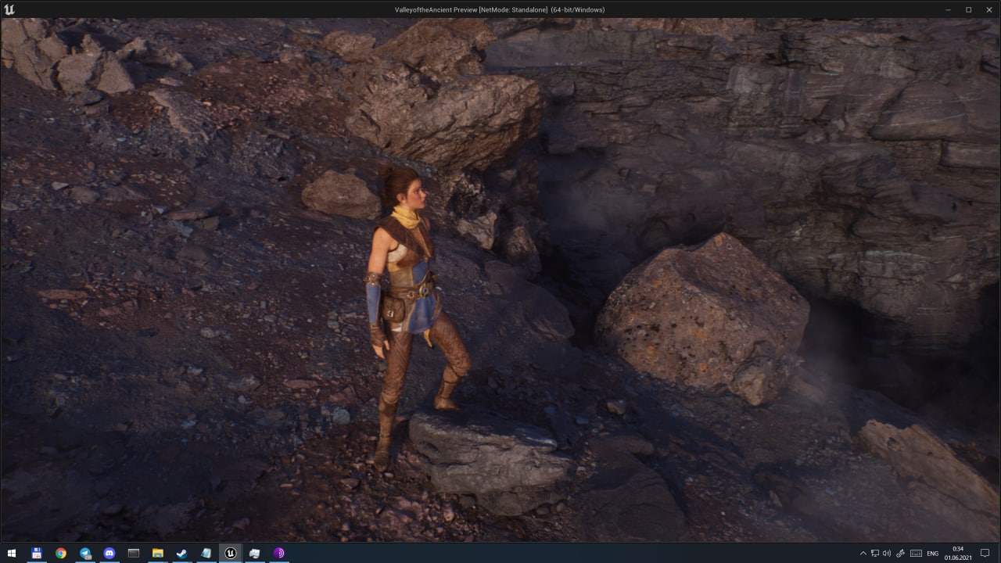Open the floppy disk app in taskbar

(36, 553)
